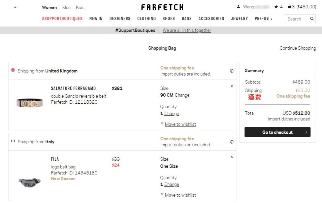Remove the Salvatore Ferragamo belt with the X
This screenshot has width=322, height=203.
point(231,86)
